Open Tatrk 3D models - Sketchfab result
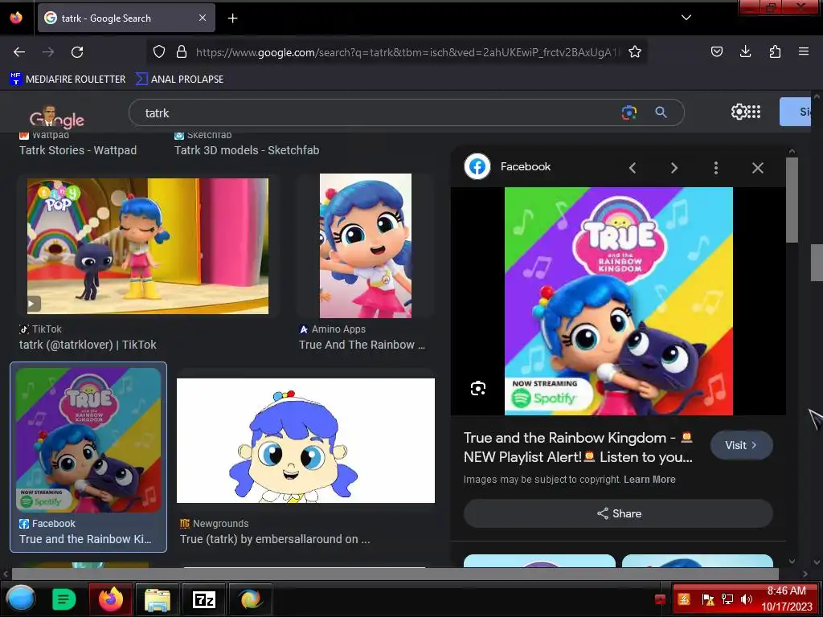This screenshot has height=617, width=823. (x=247, y=150)
